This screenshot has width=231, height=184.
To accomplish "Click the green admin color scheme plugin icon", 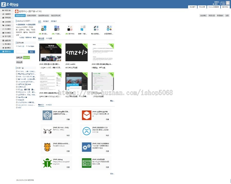I will click(x=86, y=163).
